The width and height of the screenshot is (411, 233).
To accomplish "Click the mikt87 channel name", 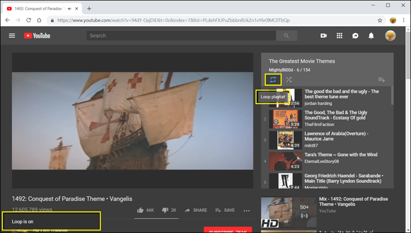I will point(311,146).
